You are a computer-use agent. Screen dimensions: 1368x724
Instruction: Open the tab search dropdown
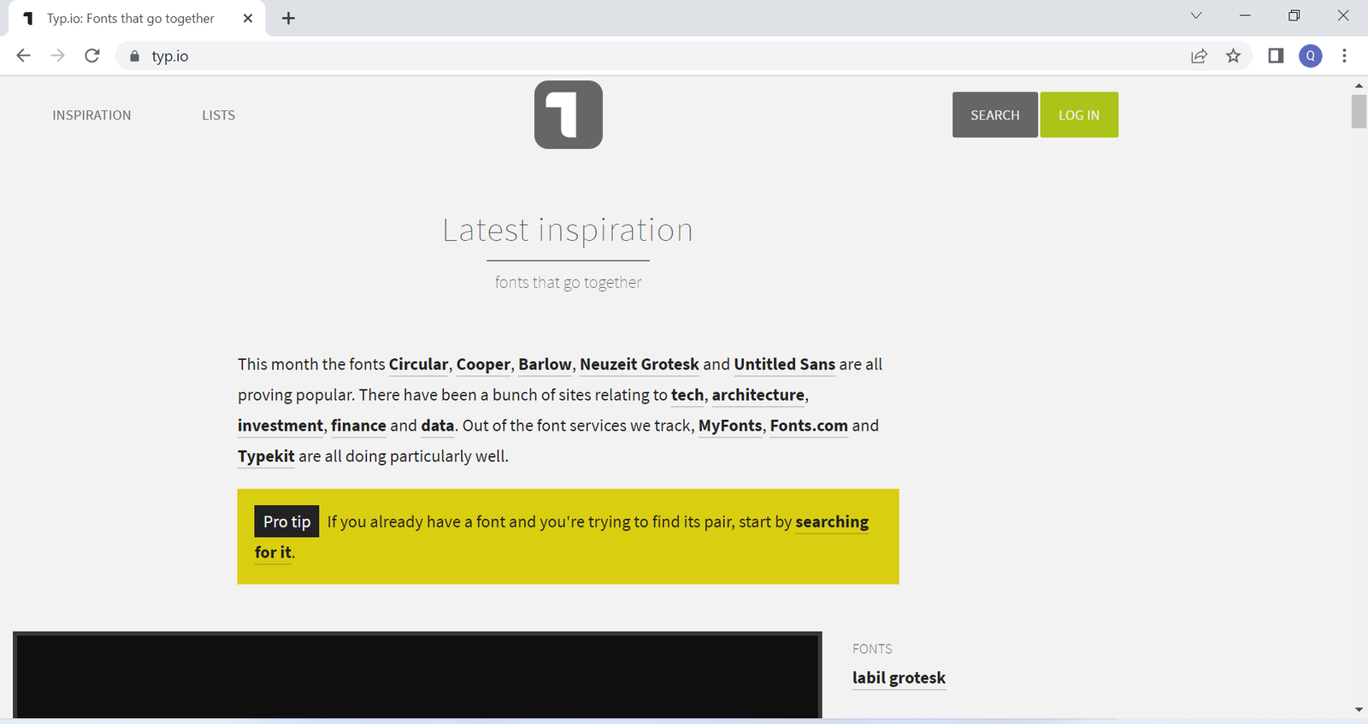(1196, 15)
